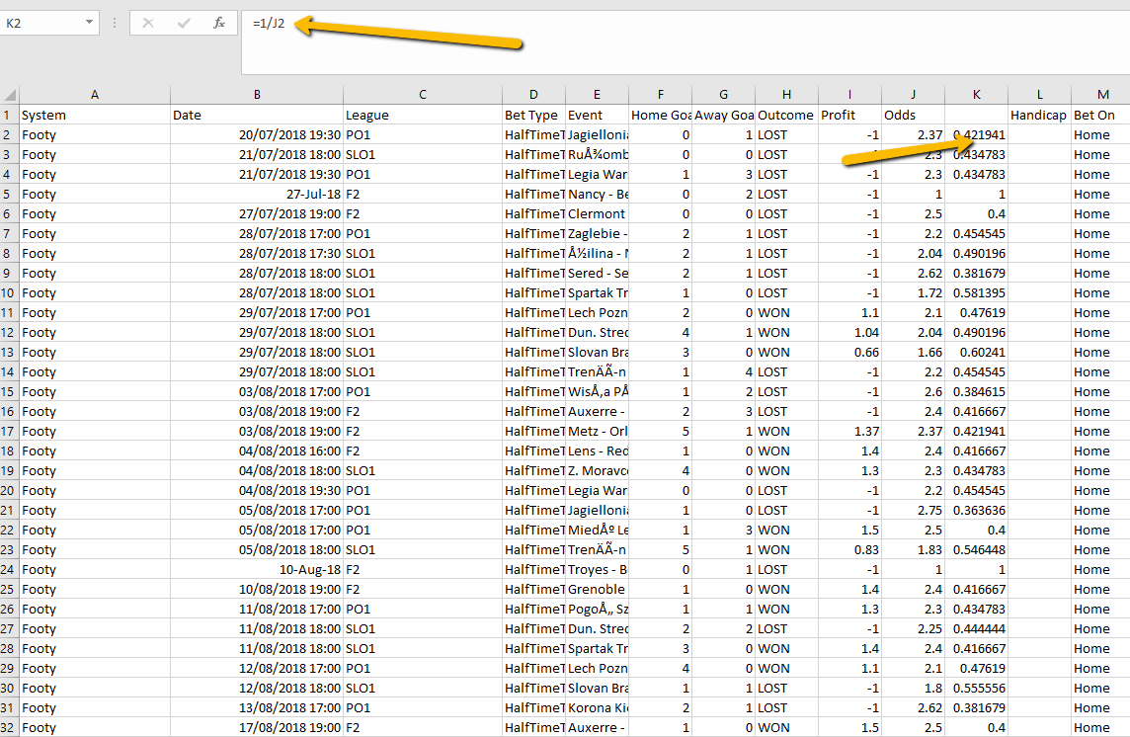Select profit cell 0.83
Screen dimensions: 1130x737
849,549
